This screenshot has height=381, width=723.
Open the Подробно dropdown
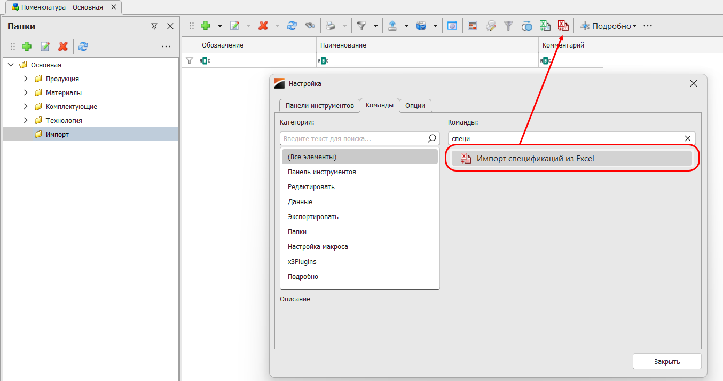click(x=608, y=26)
